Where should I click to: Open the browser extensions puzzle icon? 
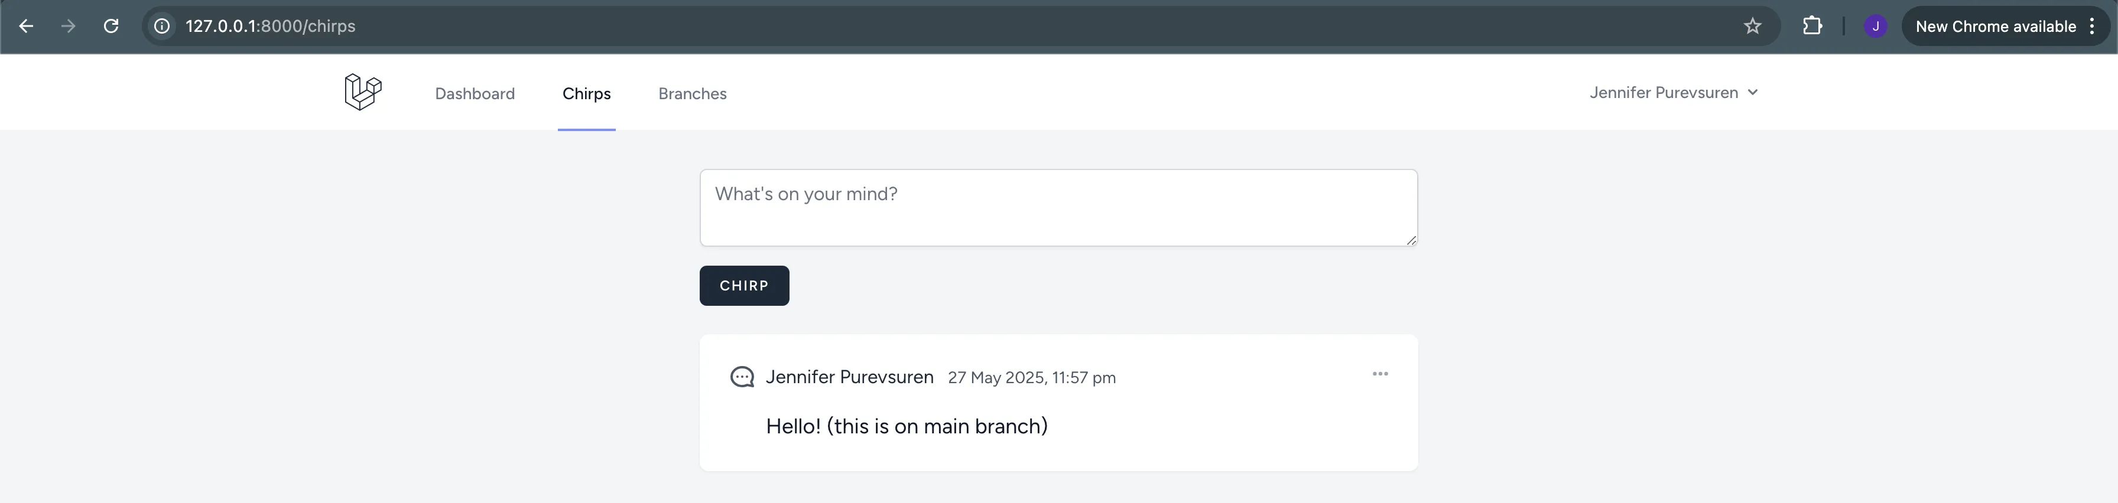1813,25
